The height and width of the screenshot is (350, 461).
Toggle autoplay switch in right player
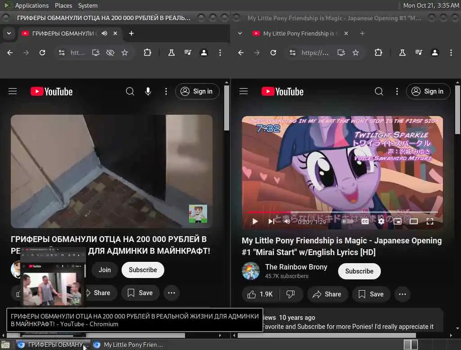coord(347,221)
